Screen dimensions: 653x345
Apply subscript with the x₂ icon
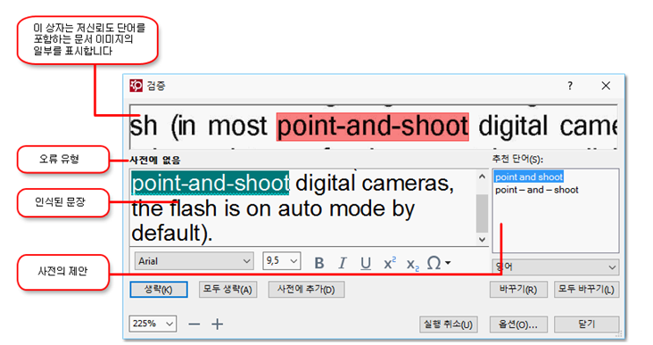tap(413, 264)
